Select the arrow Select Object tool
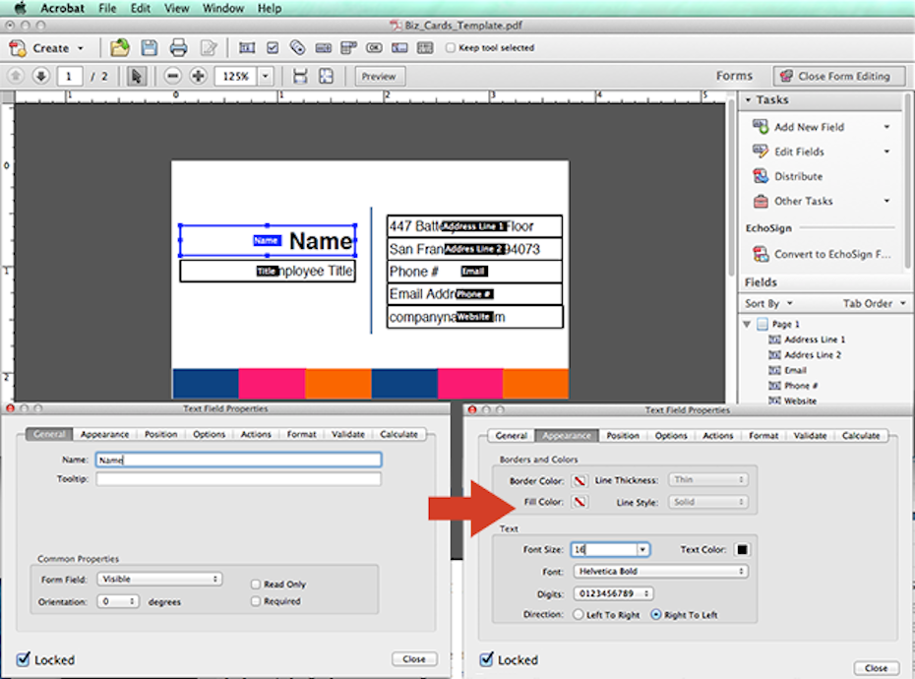This screenshot has height=679, width=915. point(136,76)
